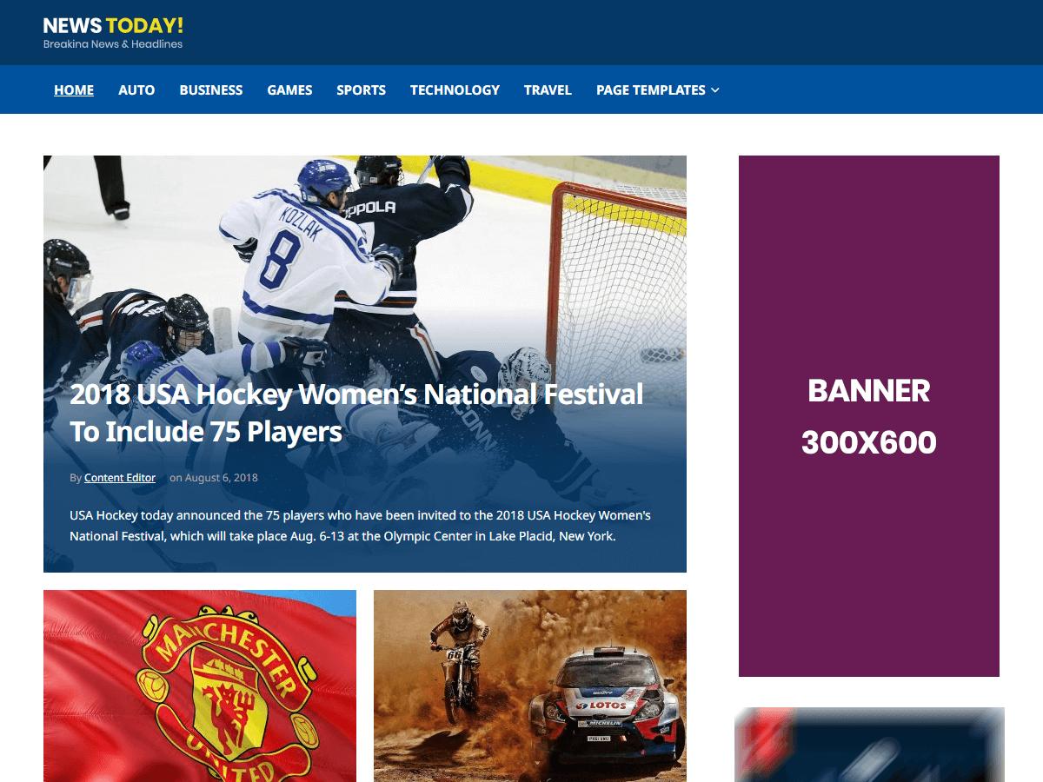Open the motocross and rally car thumbnail
Image resolution: width=1043 pixels, height=782 pixels.
(x=530, y=686)
